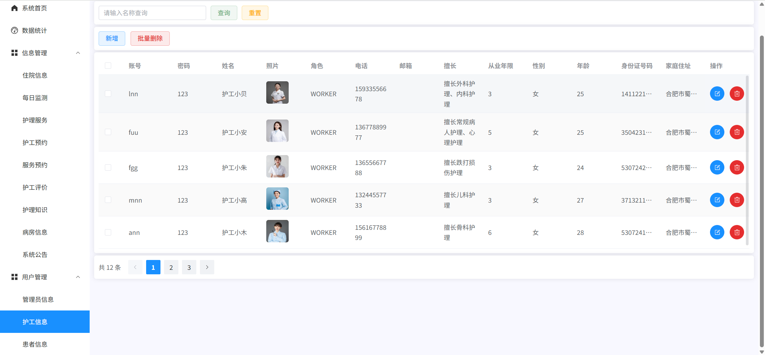Collapse the 用户管理 menu group

click(78, 277)
